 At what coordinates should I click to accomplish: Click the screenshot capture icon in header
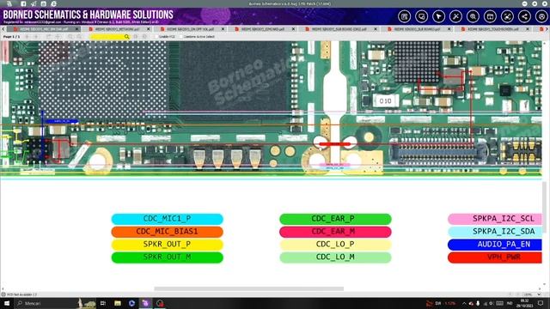[x=508, y=16]
